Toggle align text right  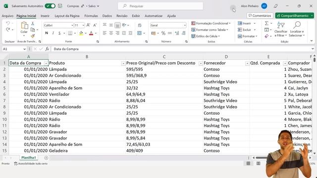pyautogui.click(x=117, y=33)
